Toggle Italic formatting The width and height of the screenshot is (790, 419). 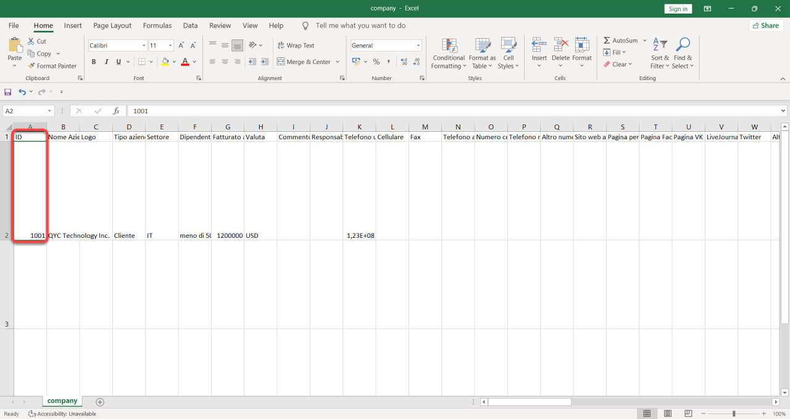pyautogui.click(x=106, y=62)
